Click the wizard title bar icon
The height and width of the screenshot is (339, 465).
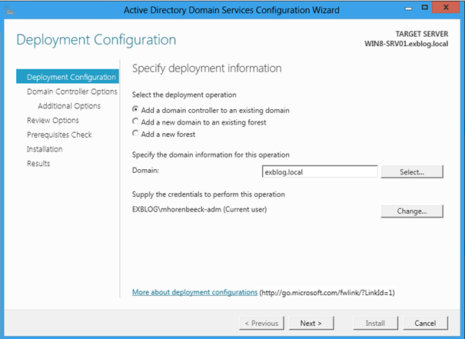(9, 10)
